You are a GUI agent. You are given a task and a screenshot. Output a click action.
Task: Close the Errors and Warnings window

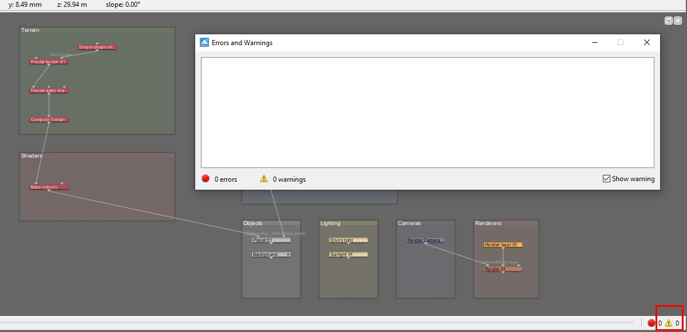pyautogui.click(x=647, y=42)
